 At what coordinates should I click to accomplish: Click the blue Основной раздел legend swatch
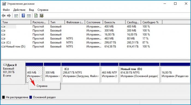point(31,97)
